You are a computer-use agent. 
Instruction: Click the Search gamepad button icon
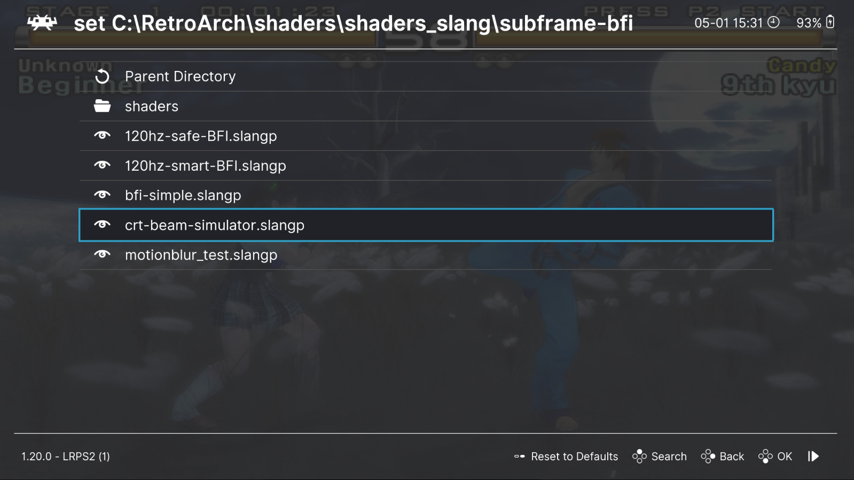[x=639, y=457]
